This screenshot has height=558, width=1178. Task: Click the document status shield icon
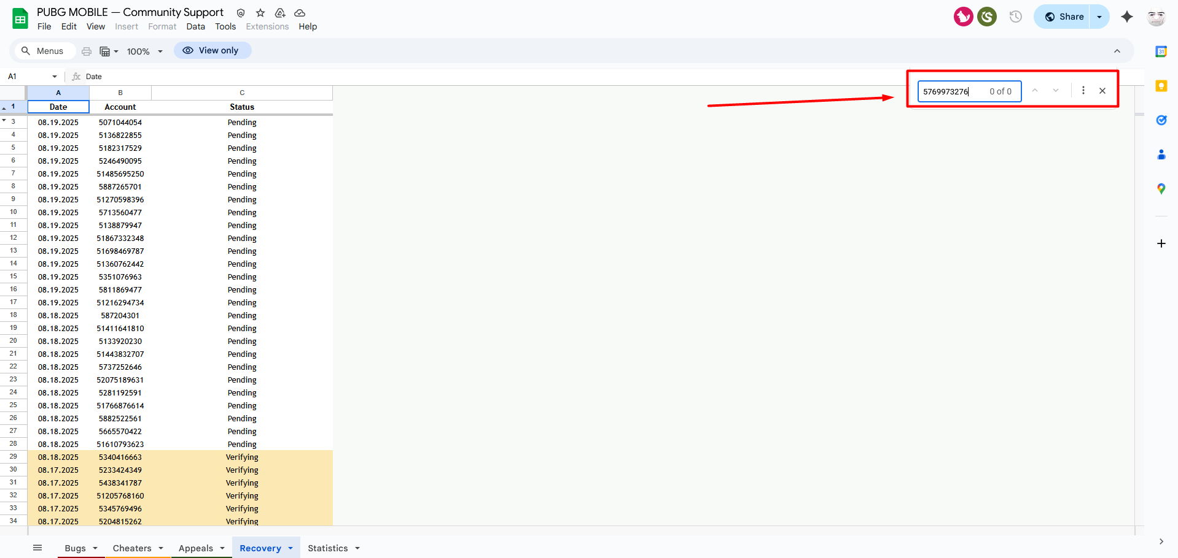pos(241,13)
